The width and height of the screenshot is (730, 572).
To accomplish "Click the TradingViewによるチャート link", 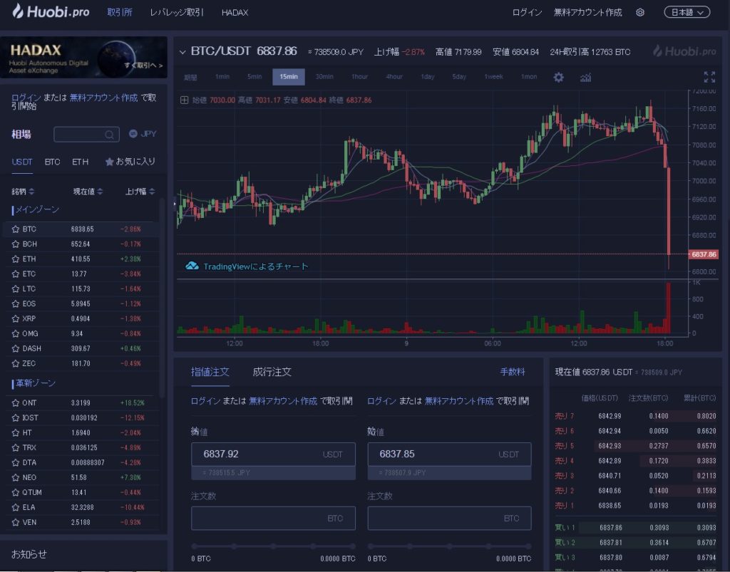I will (x=256, y=266).
